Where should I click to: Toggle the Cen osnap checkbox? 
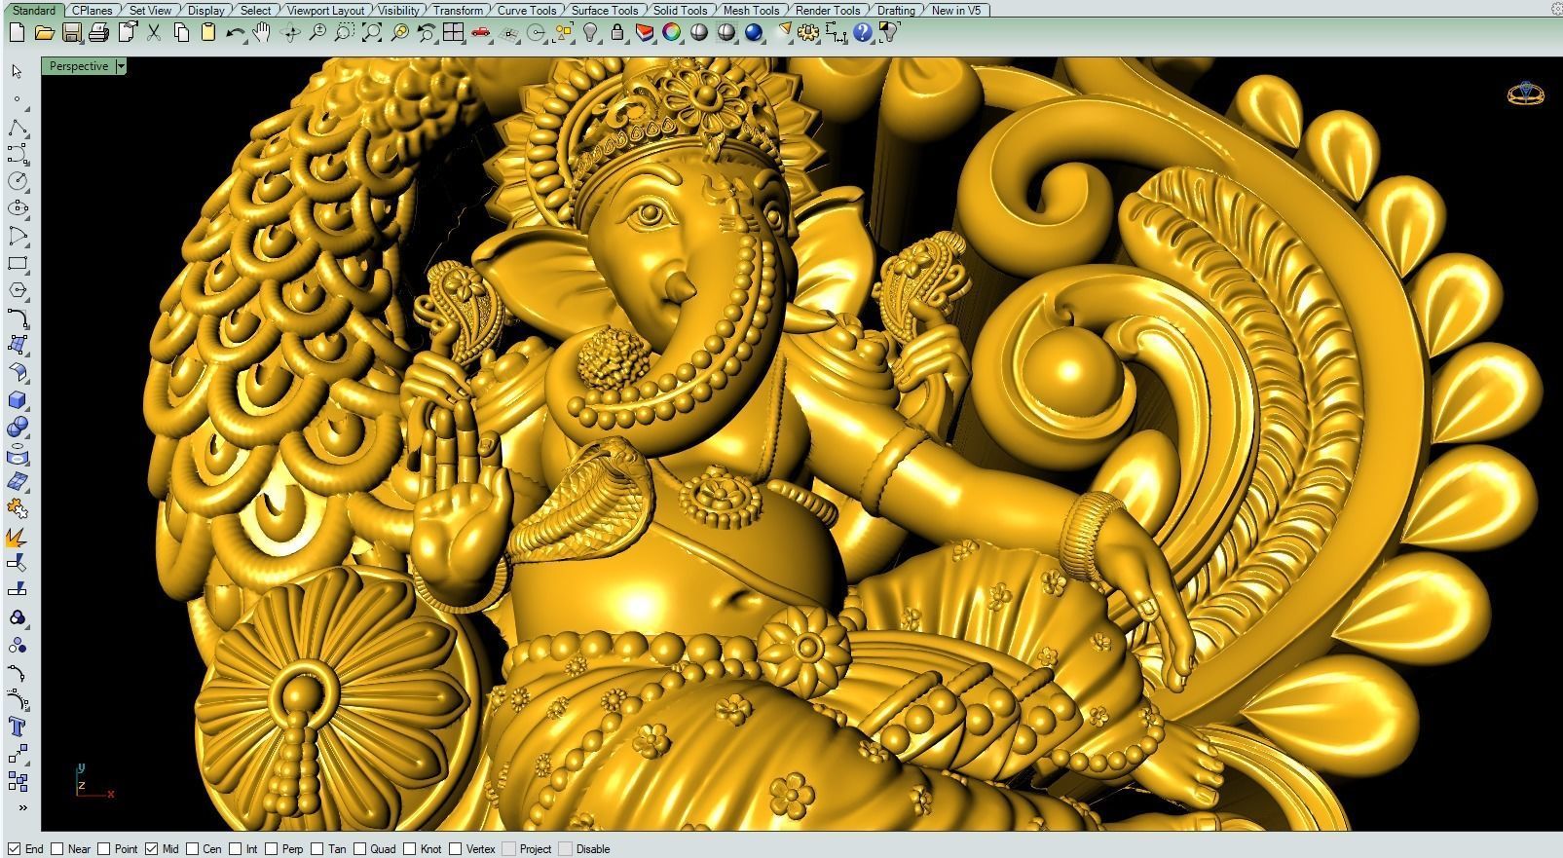pos(193,848)
